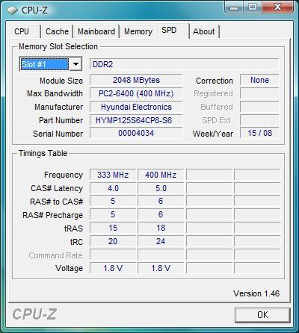
Task: Click the Part Number field HYMP125S64CP8-S6
Action: click(x=136, y=120)
